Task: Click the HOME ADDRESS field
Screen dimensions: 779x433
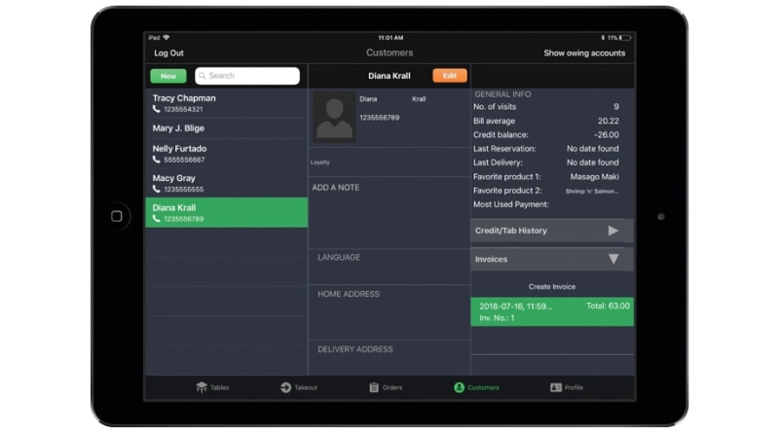Action: click(389, 313)
